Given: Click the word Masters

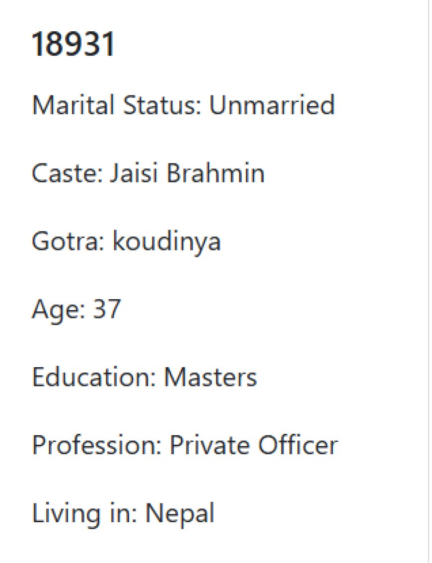Looking at the screenshot, I should (211, 377).
